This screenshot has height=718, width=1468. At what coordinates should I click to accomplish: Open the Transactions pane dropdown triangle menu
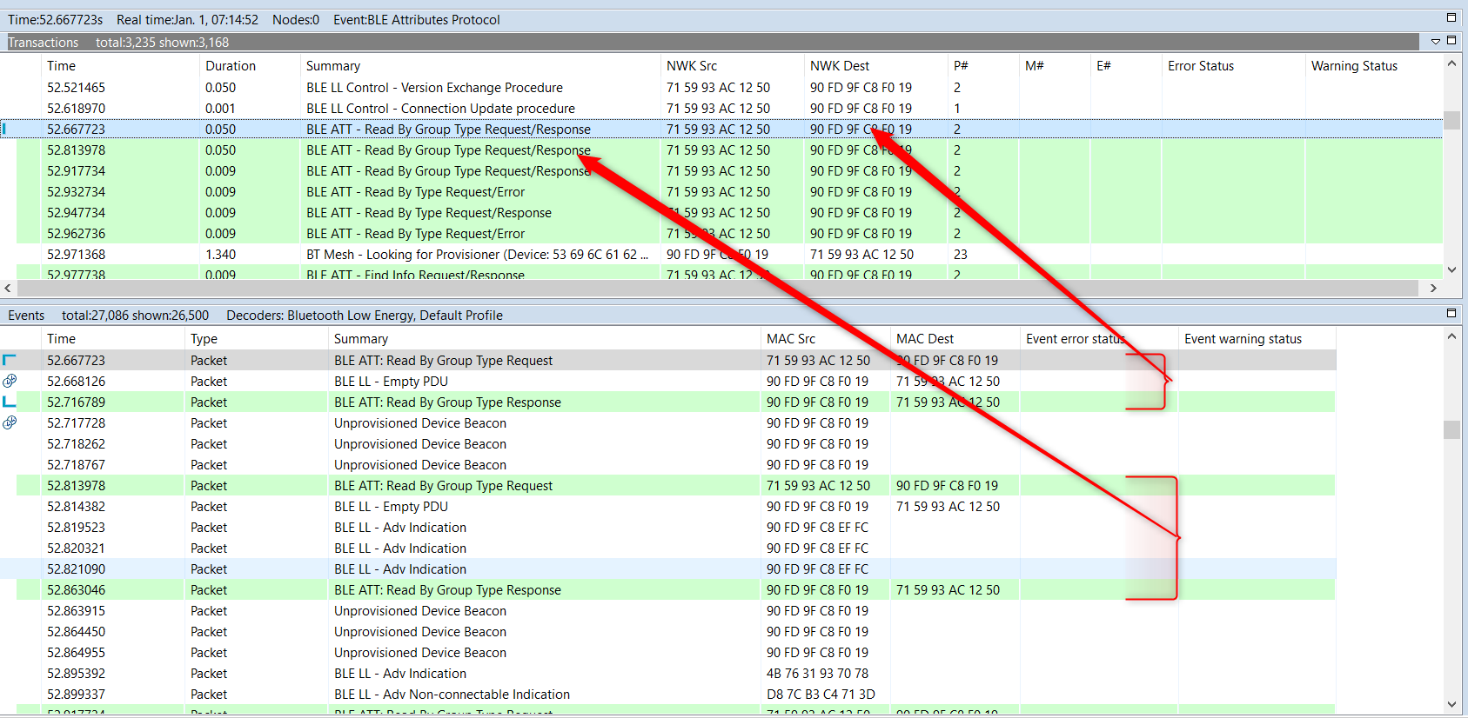tap(1436, 42)
